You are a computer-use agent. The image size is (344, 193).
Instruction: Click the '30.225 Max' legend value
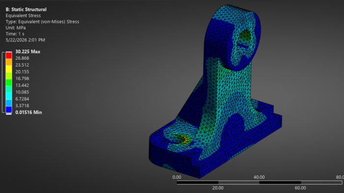[x=28, y=51]
